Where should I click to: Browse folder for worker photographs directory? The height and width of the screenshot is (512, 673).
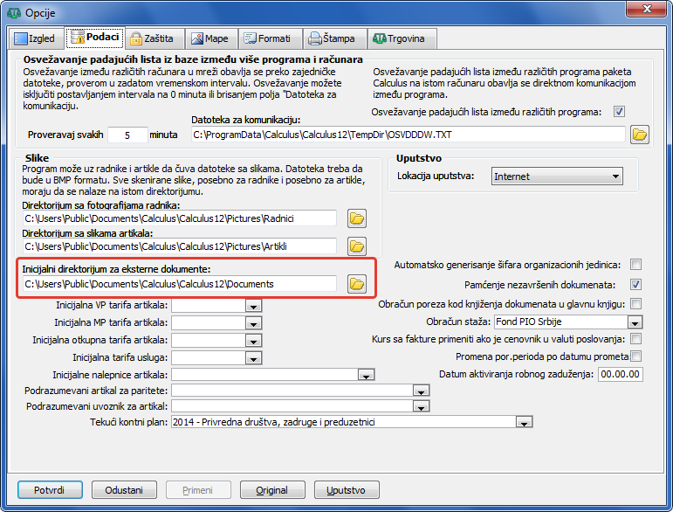pos(356,218)
